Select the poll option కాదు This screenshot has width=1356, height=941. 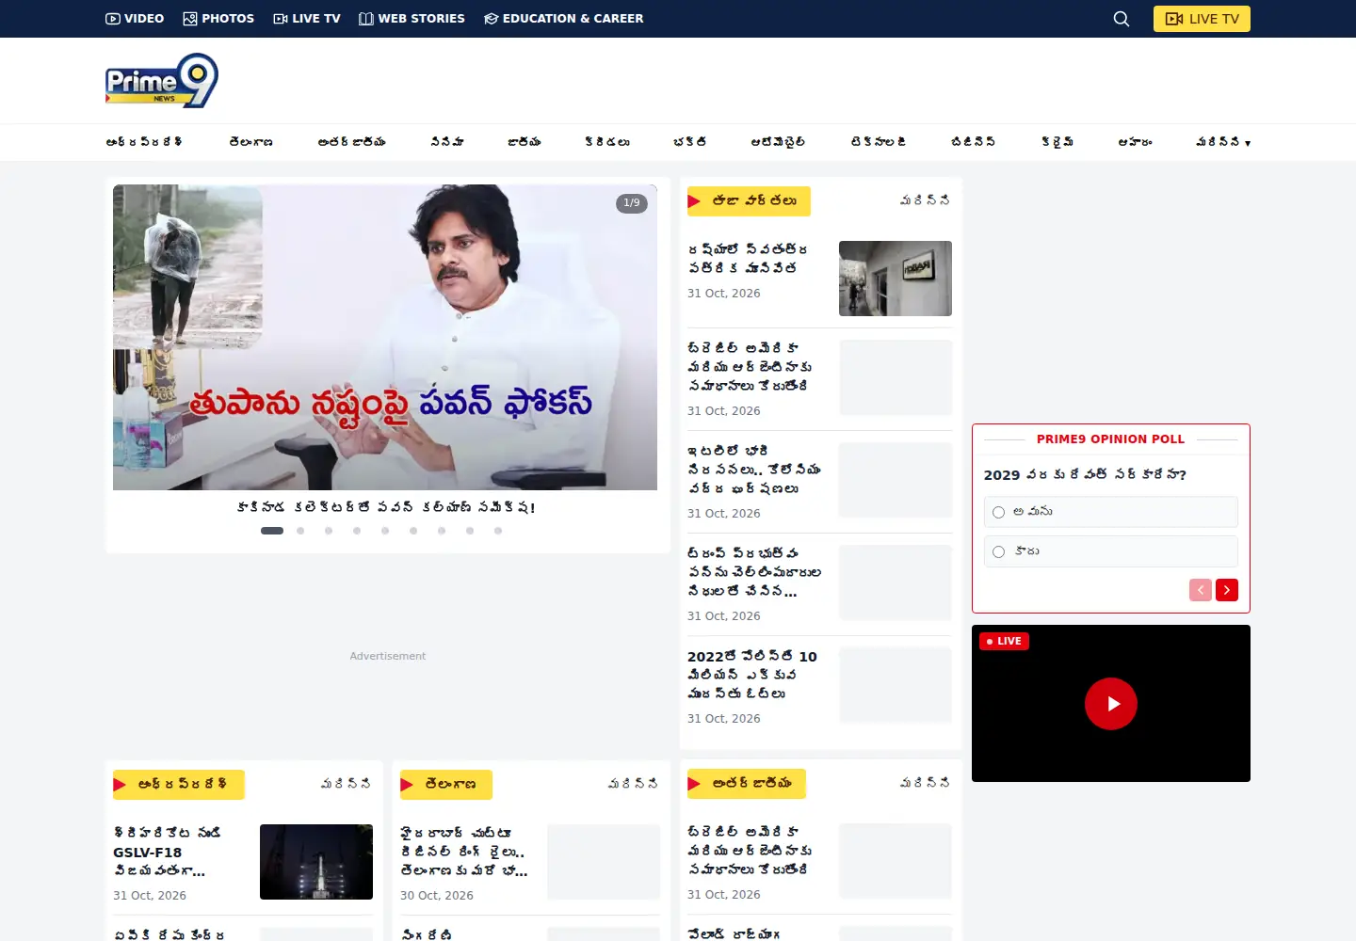pyautogui.click(x=1111, y=551)
